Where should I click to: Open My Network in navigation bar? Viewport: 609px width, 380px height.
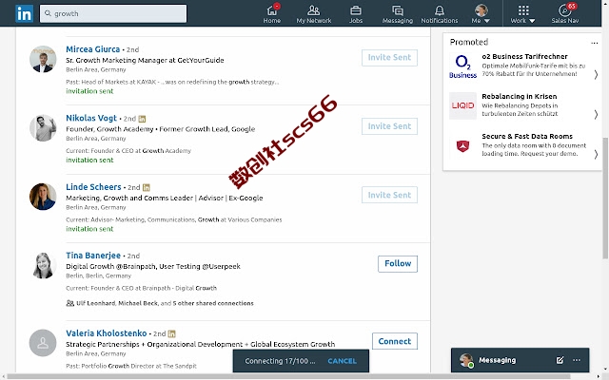[313, 13]
